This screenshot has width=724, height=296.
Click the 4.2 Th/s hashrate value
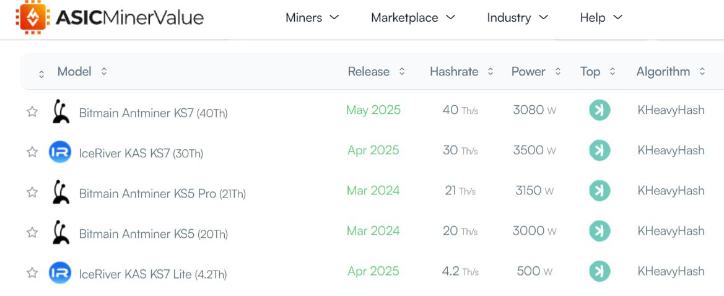coord(460,271)
